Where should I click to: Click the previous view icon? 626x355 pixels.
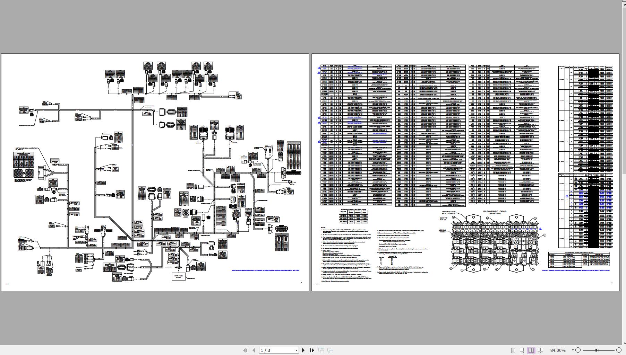point(321,350)
